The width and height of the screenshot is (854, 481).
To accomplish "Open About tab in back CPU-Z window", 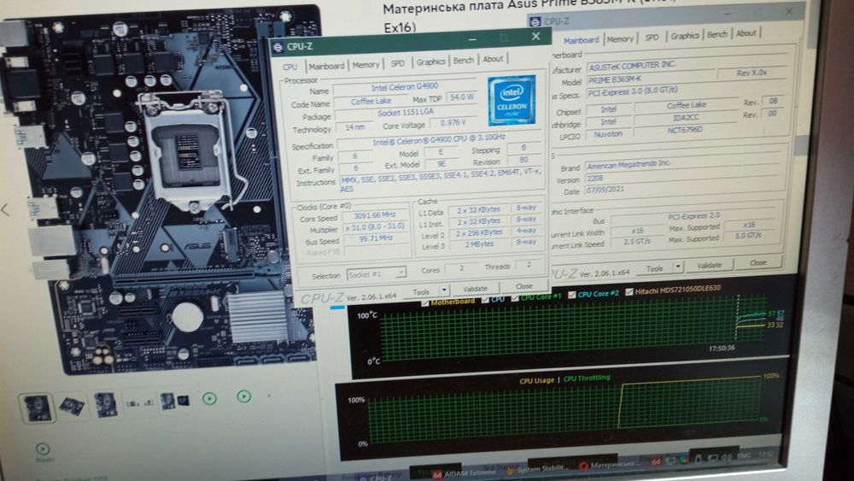I will point(746,33).
